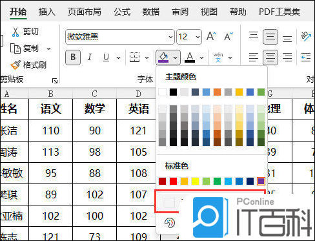Expand fill color dropdown arrow
The height and width of the screenshot is (241, 315).
pyautogui.click(x=175, y=58)
